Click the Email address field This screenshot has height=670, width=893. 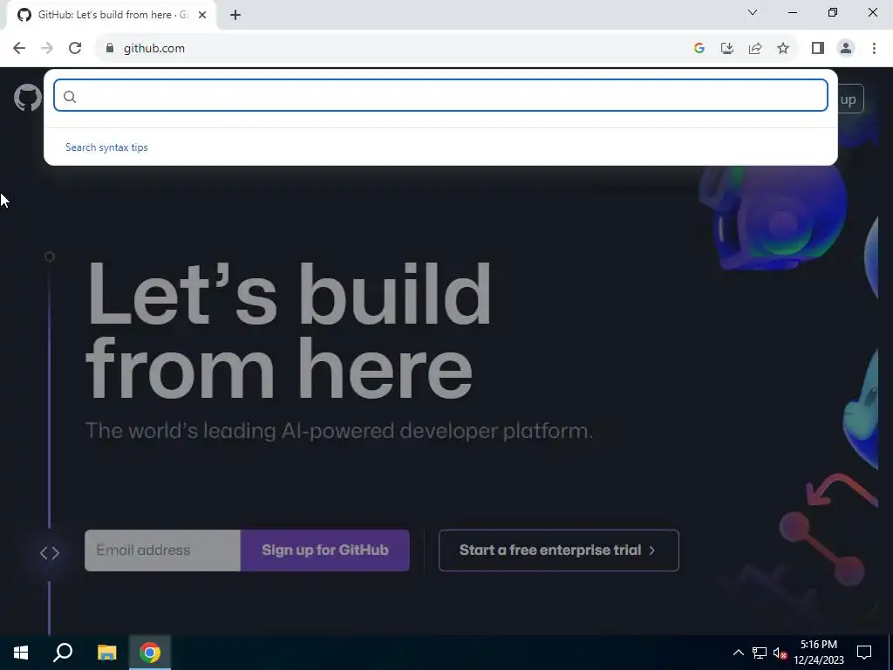click(162, 550)
